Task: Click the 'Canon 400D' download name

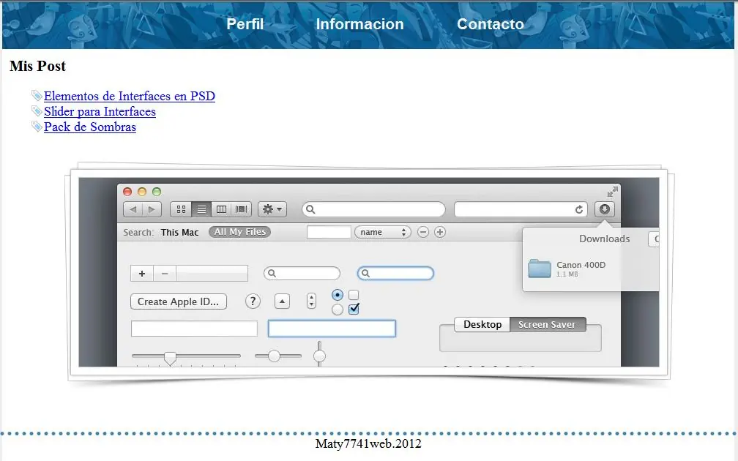Action: [x=581, y=265]
